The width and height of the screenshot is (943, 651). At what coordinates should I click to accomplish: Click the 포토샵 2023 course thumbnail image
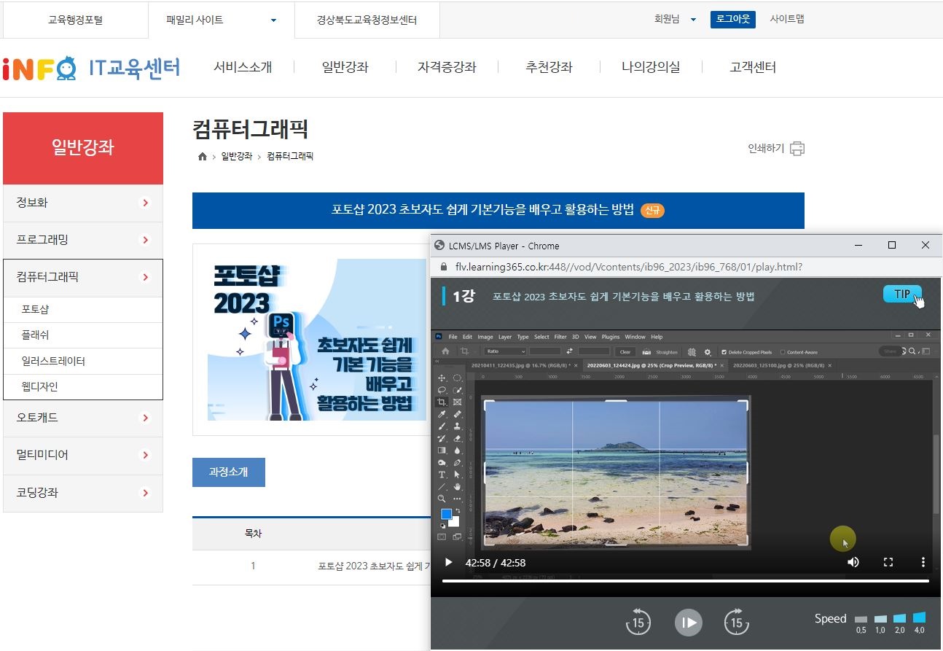click(x=317, y=339)
